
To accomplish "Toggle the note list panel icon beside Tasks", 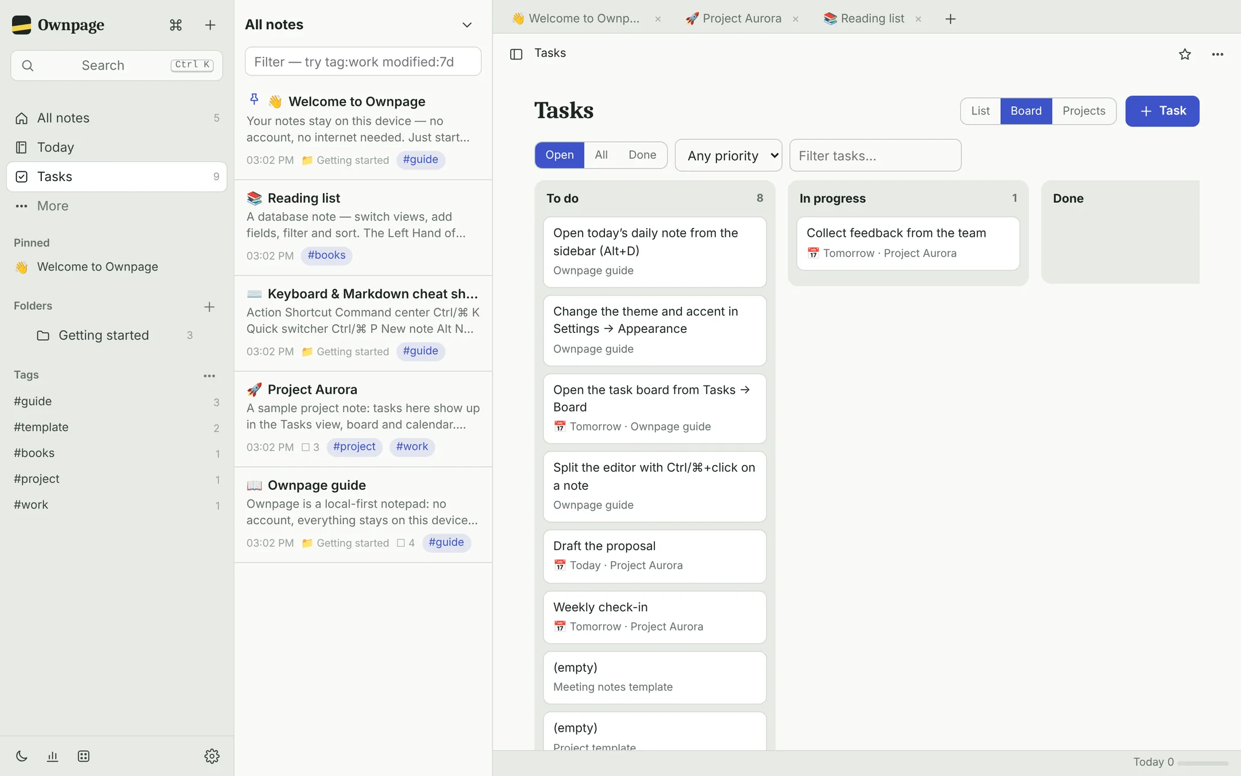I will tap(516, 54).
